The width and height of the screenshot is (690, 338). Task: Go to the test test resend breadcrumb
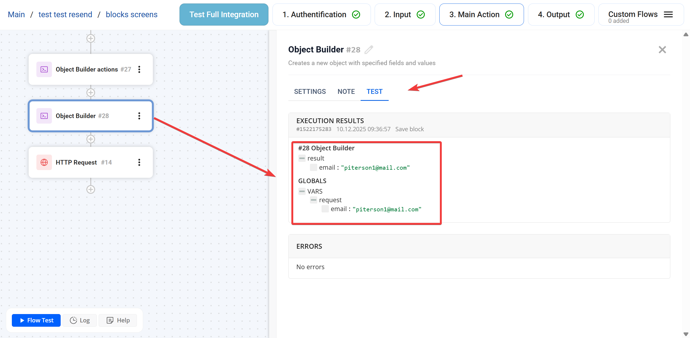(x=65, y=15)
